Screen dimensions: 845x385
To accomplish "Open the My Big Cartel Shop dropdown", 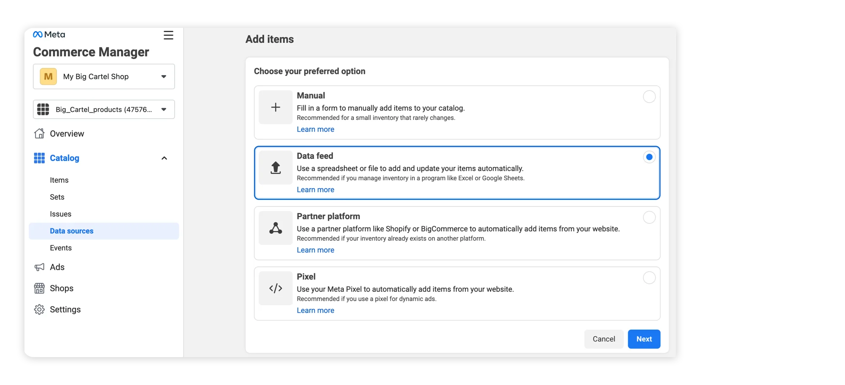I will [x=104, y=76].
